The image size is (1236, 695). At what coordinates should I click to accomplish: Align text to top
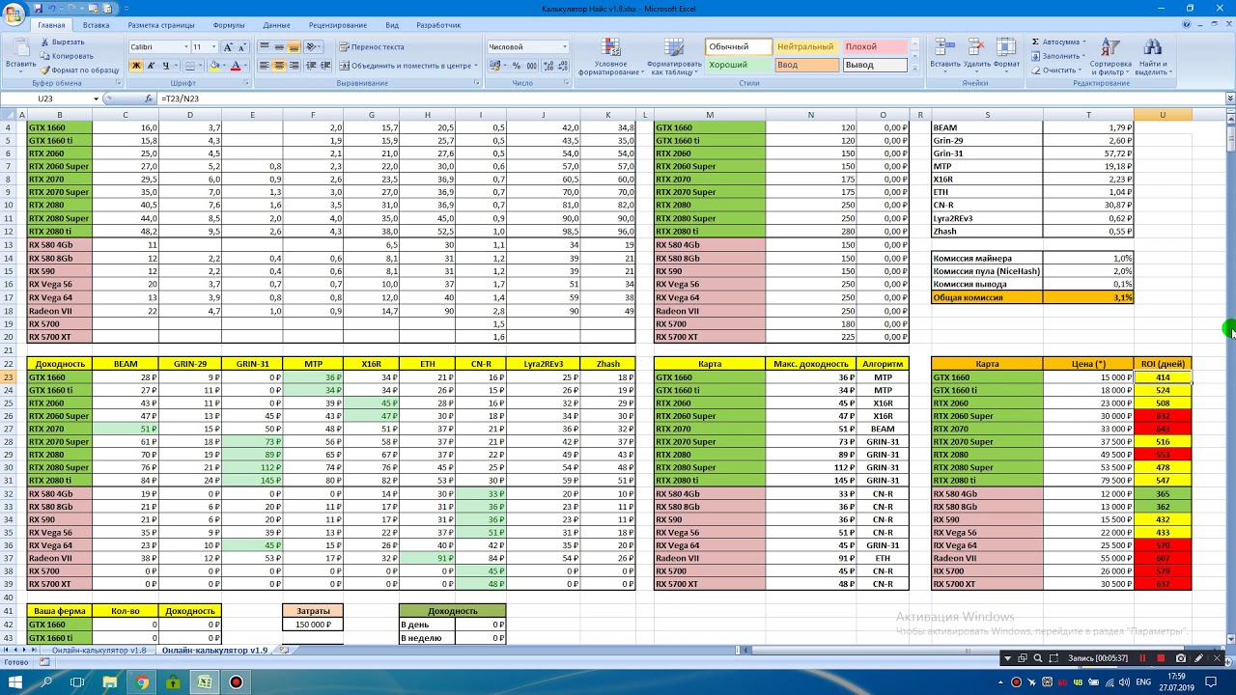[x=265, y=46]
